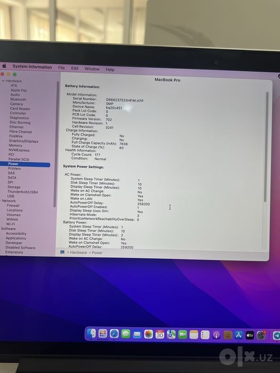Open Messages app in dock

[x=125, y=334]
